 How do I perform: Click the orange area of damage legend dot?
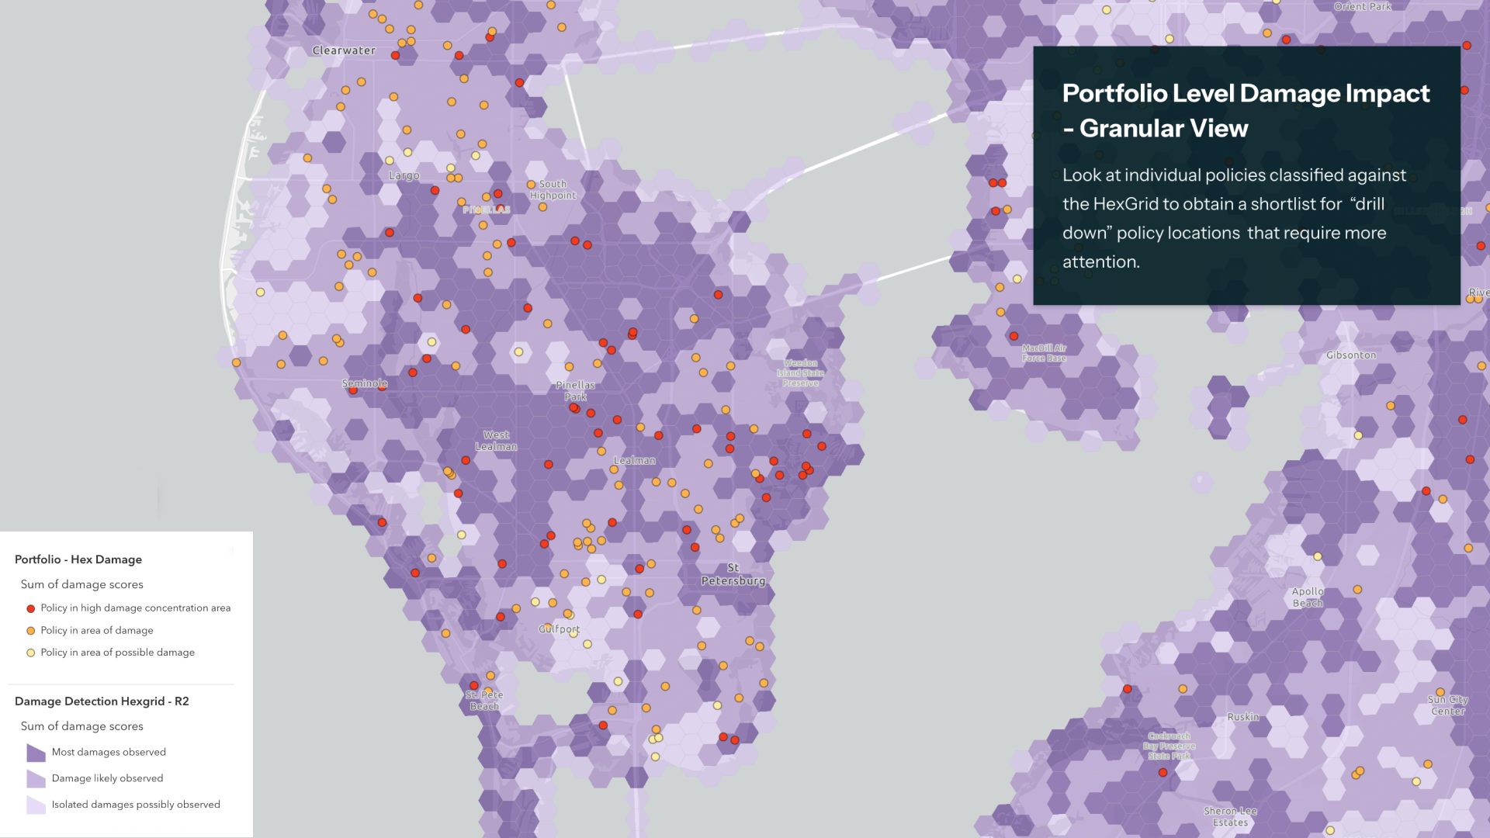[31, 631]
